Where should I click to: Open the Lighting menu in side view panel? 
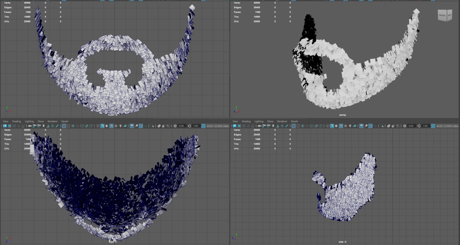259,121
